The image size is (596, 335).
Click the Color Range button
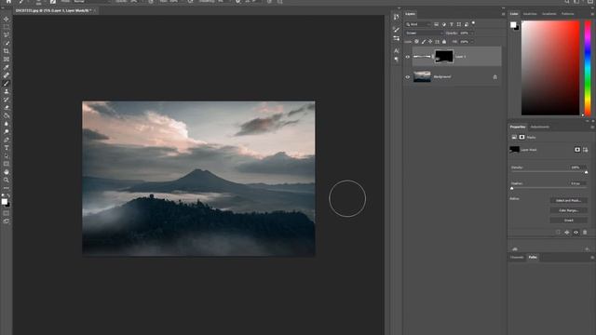568,210
